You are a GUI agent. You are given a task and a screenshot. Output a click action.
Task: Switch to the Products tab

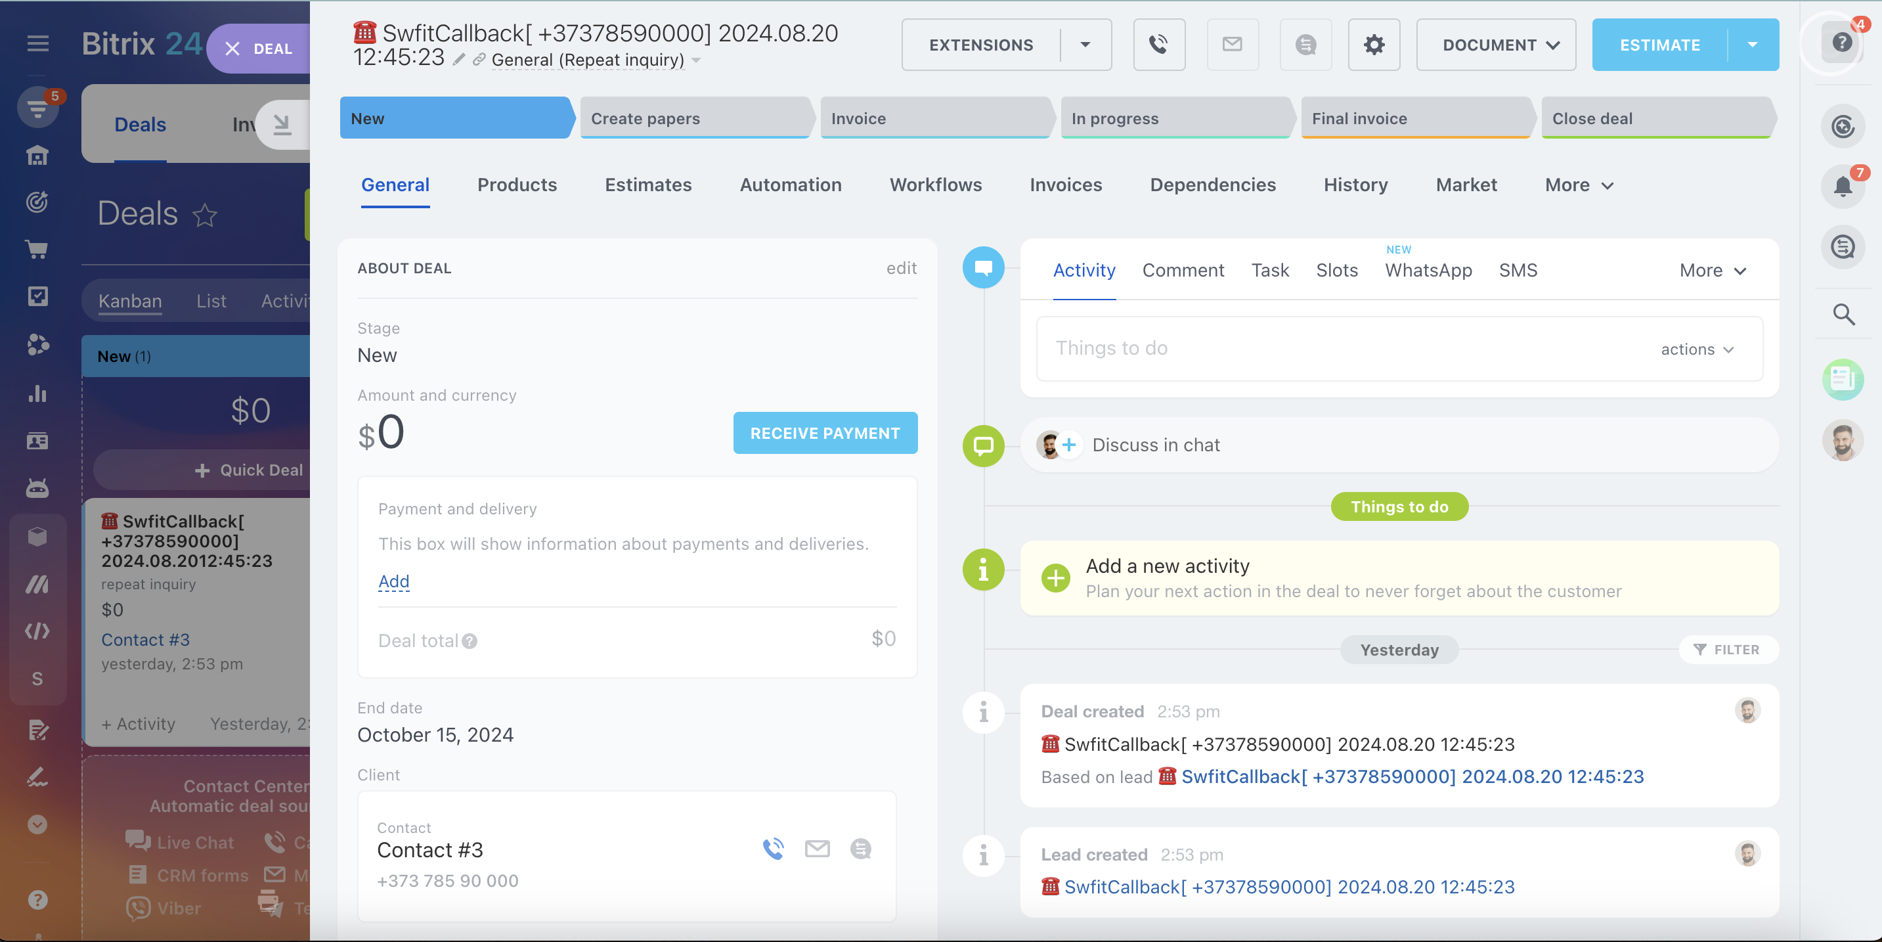coord(517,185)
